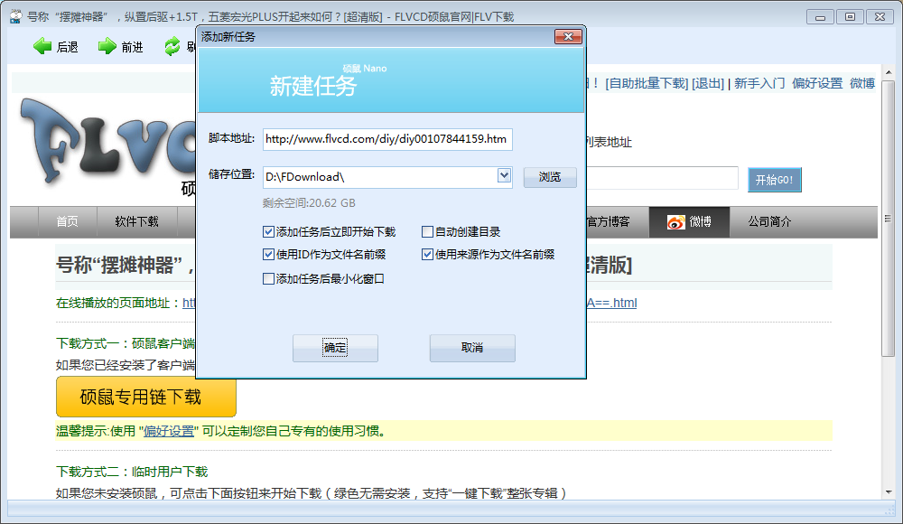Maximize the main FLVCD window
The image size is (903, 524).
pyautogui.click(x=850, y=17)
